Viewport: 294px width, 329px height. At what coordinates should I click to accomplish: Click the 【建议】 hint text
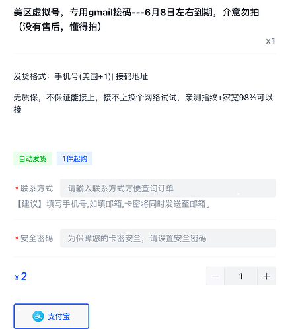pos(113,204)
